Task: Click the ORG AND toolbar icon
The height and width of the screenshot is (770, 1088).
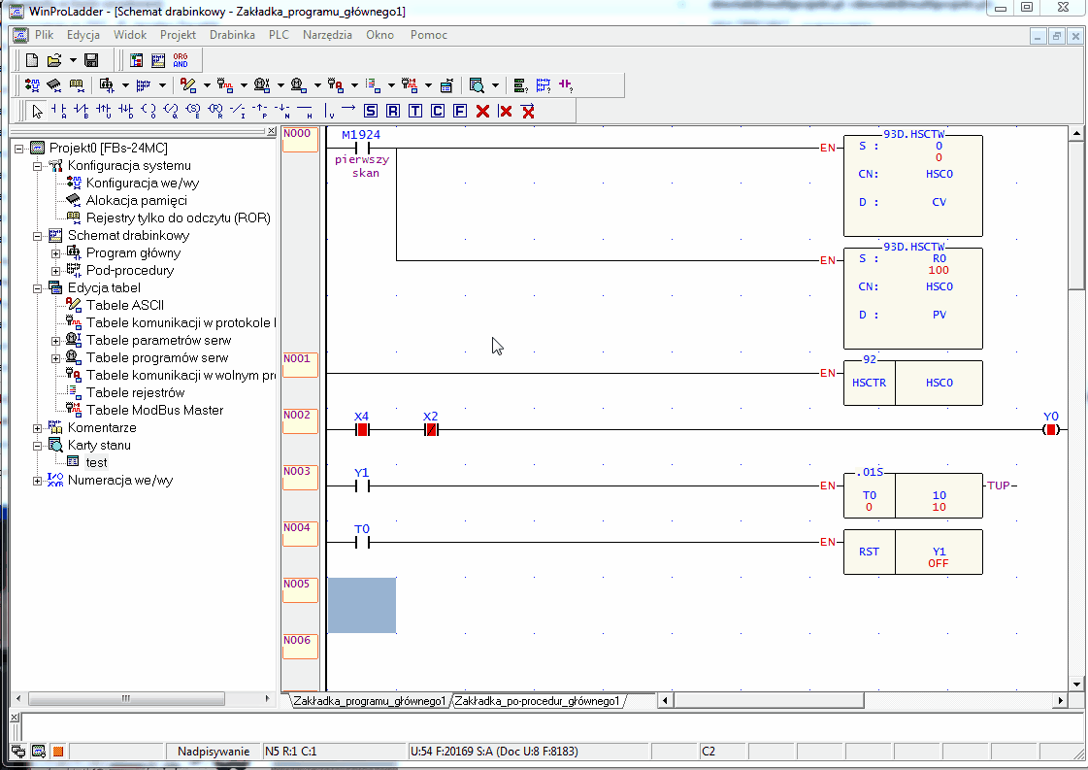Action: [x=181, y=60]
